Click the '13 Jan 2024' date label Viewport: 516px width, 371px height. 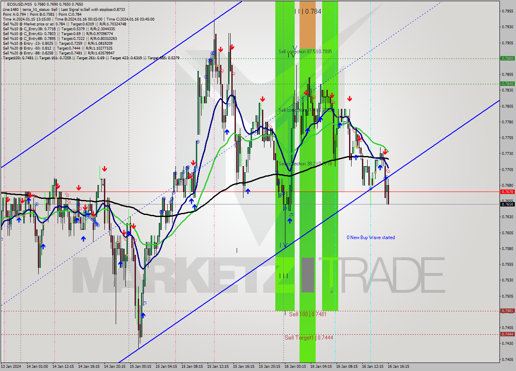[11, 367]
